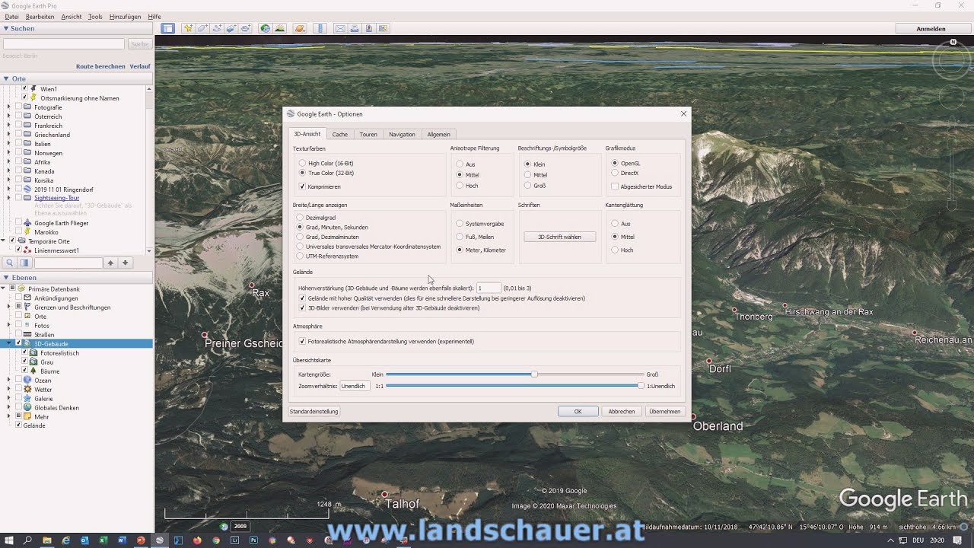The width and height of the screenshot is (974, 548).
Task: Click the Kartengröße slider handle
Action: [534, 374]
